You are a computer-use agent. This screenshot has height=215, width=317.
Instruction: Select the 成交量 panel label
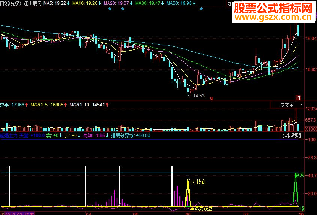pos(287,105)
